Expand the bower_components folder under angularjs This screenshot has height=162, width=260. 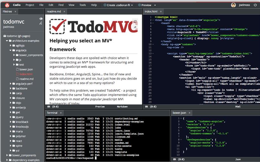(x=14, y=55)
